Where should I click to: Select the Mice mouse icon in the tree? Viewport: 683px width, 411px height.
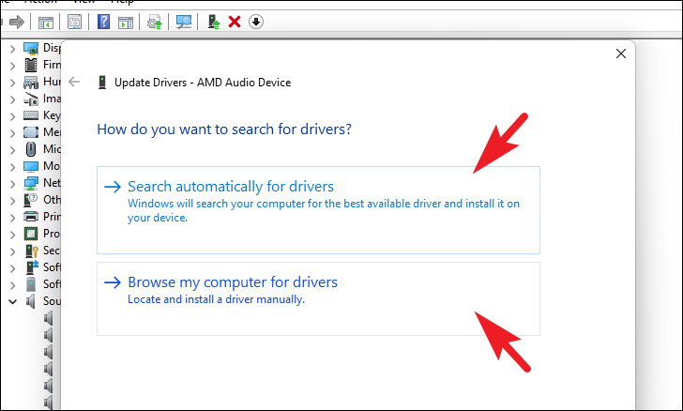click(x=30, y=149)
